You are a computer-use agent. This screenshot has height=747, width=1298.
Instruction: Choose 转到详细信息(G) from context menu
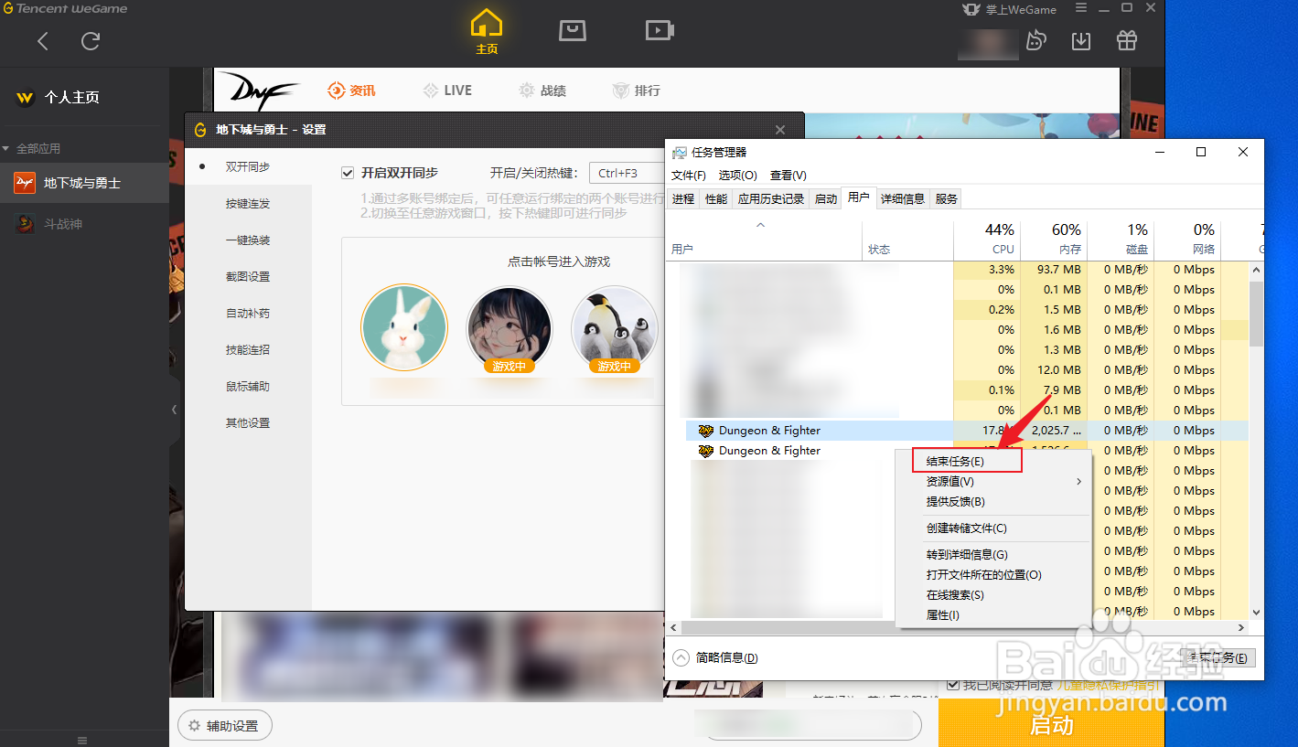[x=993, y=555]
